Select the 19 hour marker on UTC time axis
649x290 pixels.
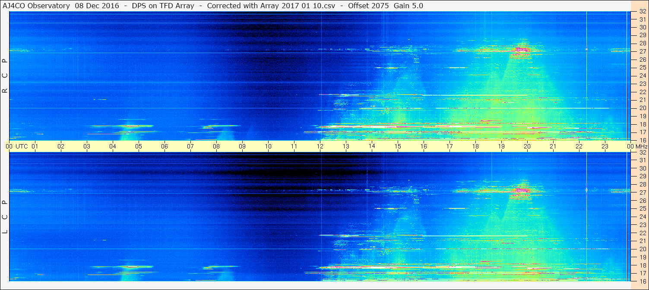(501, 146)
